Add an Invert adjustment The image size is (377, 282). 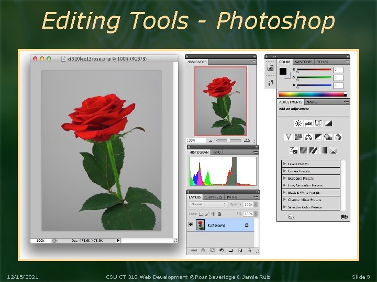coord(294,150)
